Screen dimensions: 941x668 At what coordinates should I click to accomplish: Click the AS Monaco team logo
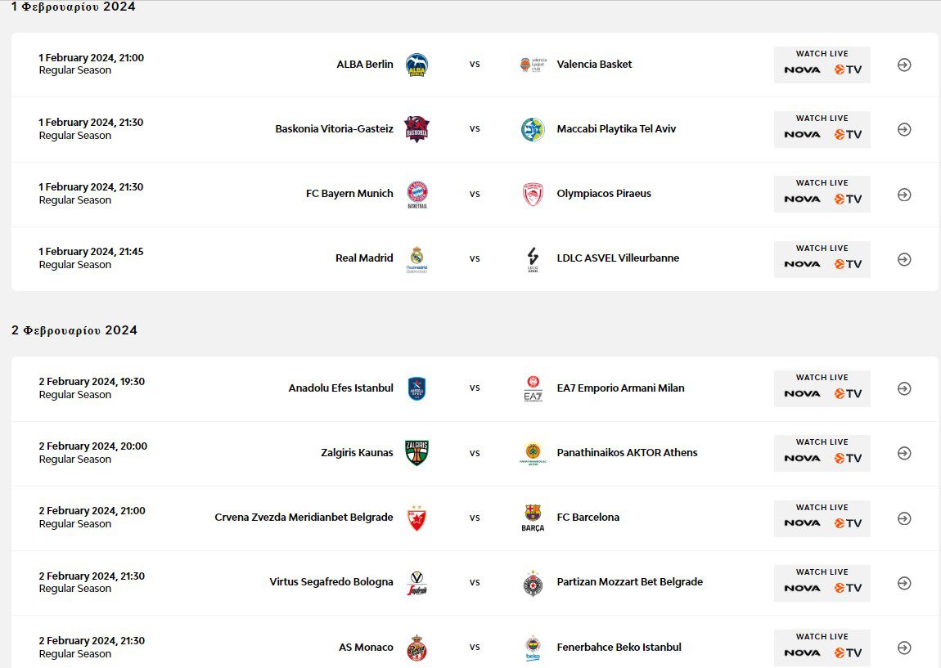pos(417,648)
